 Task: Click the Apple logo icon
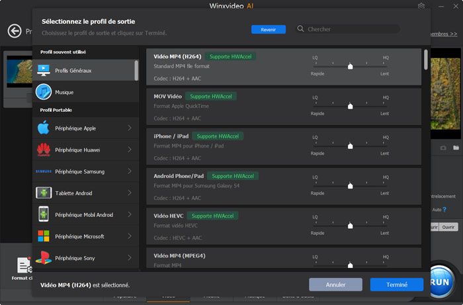[x=44, y=128]
